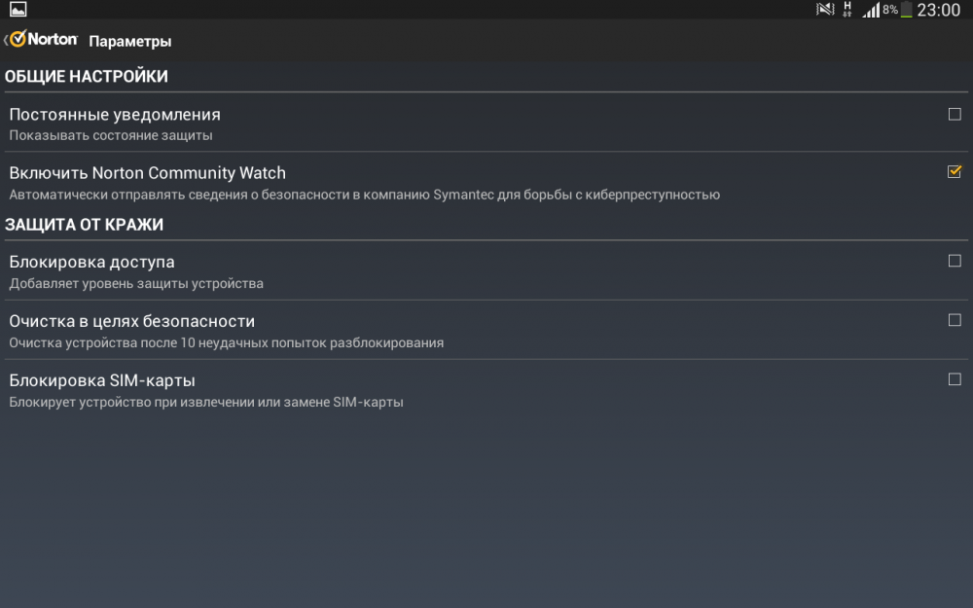Tap the Norton checkmark logo
The image size is (973, 608).
(18, 40)
